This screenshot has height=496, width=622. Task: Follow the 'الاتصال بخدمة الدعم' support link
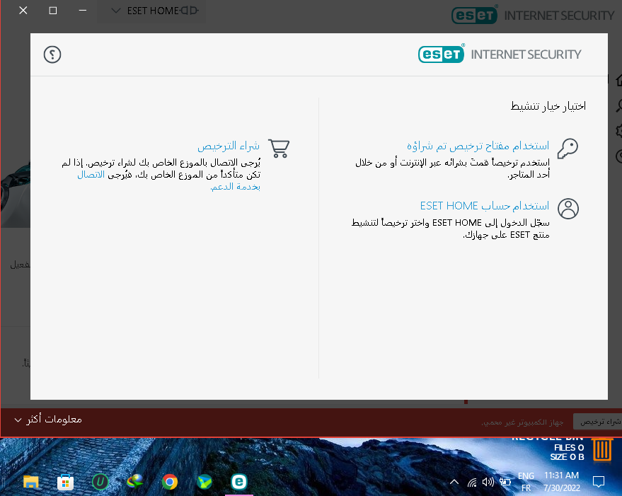(235, 187)
